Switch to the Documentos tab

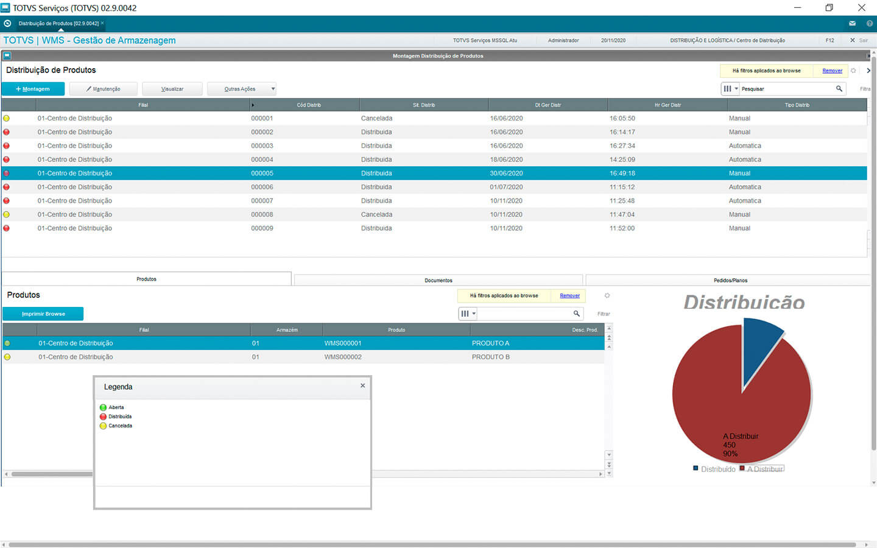click(x=438, y=280)
